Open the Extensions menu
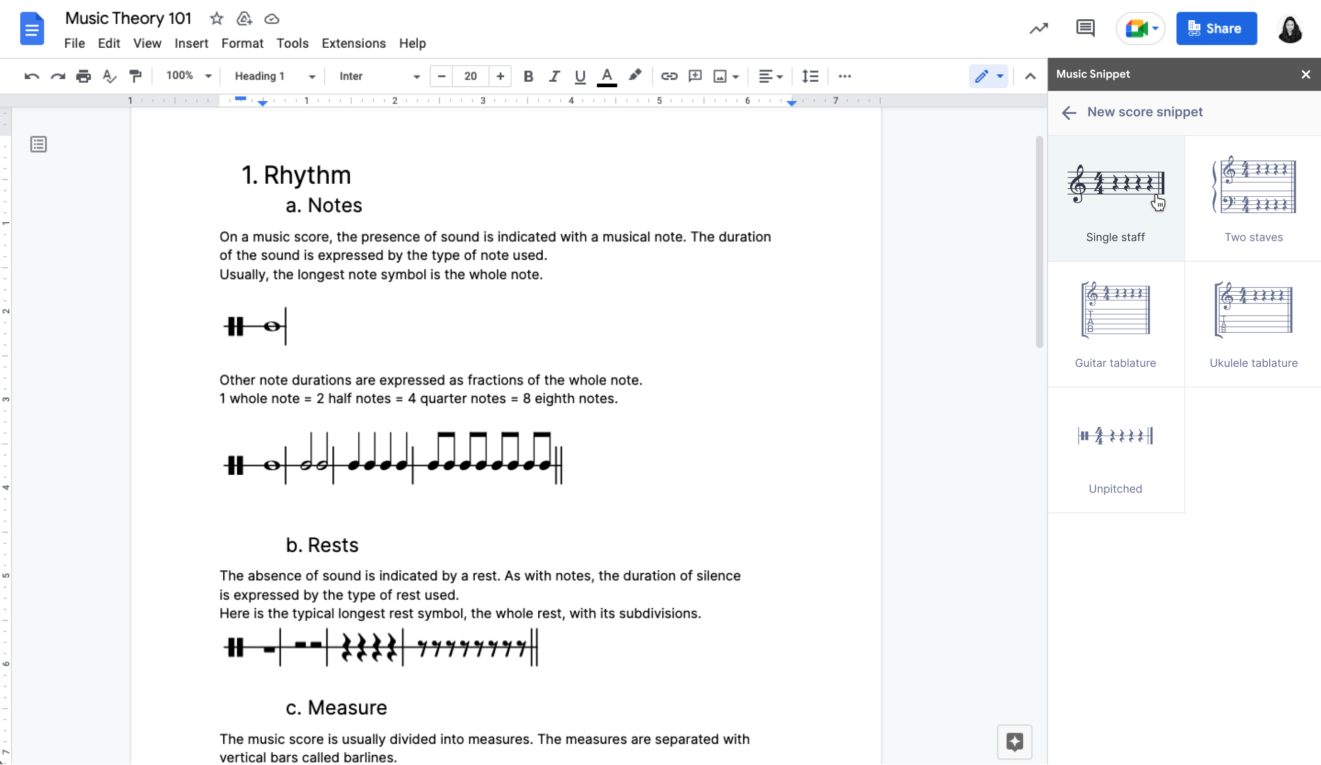1321x765 pixels. 353,44
